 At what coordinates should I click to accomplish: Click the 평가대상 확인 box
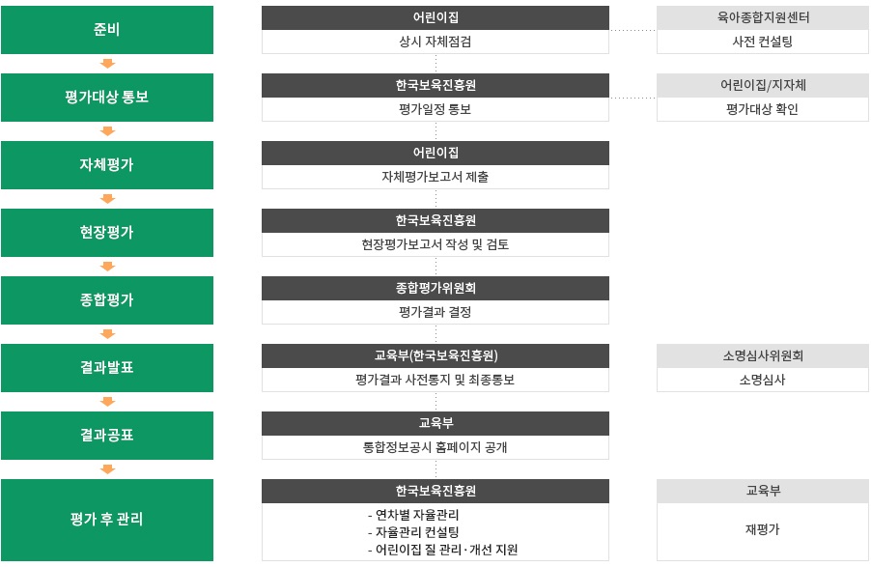(x=763, y=109)
